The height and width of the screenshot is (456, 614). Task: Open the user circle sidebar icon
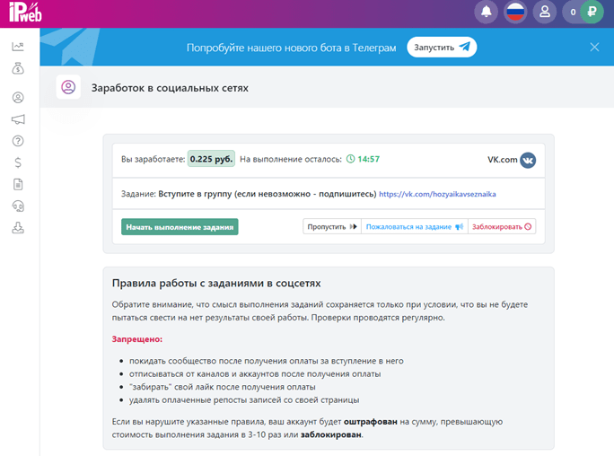pos(18,98)
